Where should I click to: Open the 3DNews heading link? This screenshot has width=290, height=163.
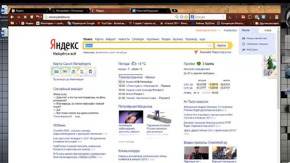point(59,125)
